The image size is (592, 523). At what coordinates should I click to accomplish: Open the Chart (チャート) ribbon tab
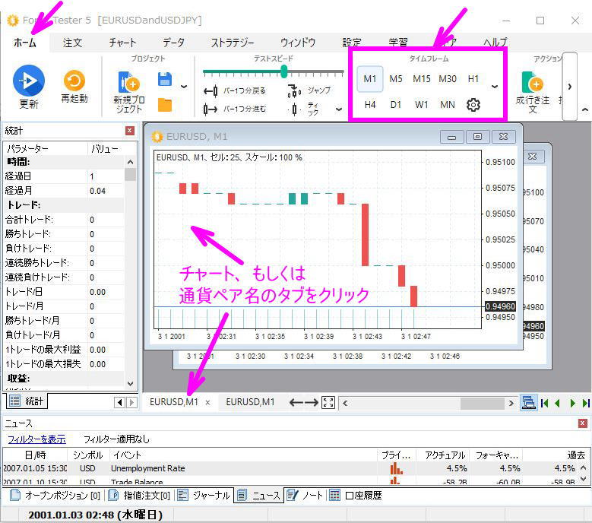122,43
